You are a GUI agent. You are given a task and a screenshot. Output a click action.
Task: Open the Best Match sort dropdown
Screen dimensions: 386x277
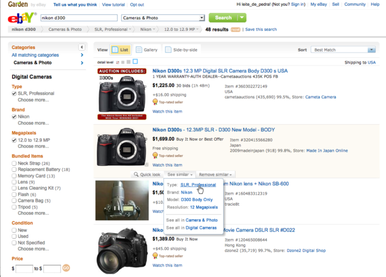pyautogui.click(x=343, y=49)
